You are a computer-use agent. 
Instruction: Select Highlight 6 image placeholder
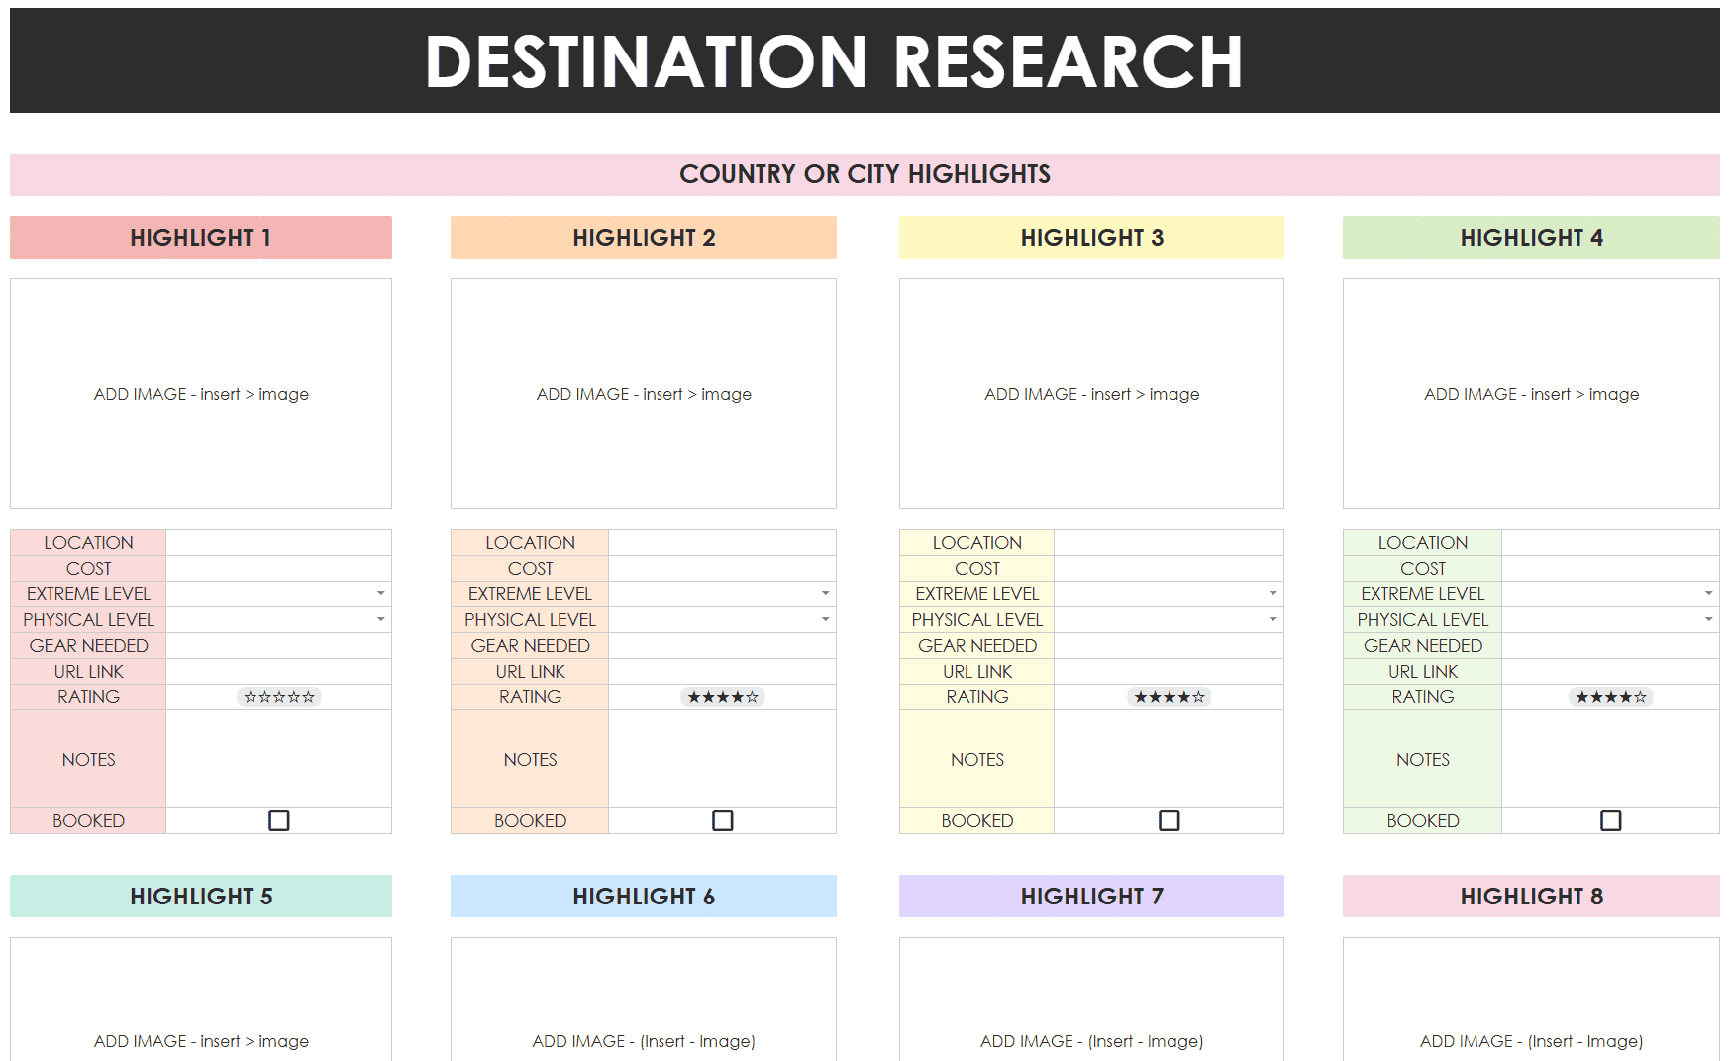click(x=644, y=999)
